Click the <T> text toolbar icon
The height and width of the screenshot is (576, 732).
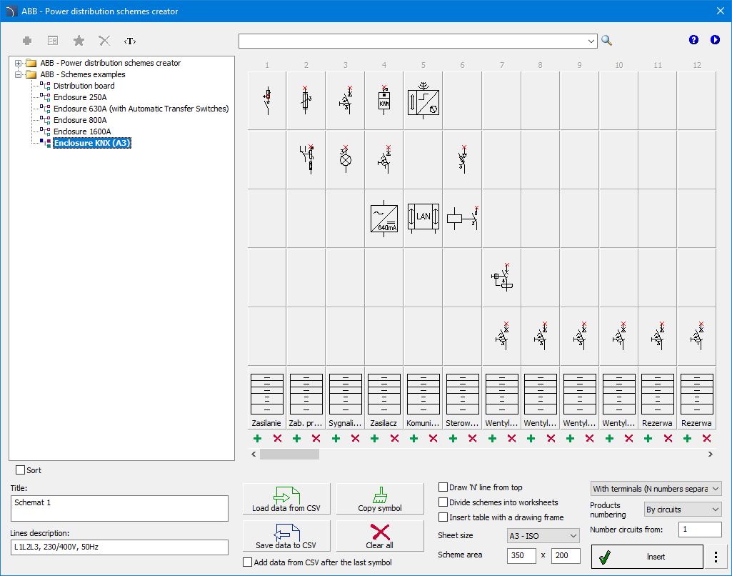point(130,41)
